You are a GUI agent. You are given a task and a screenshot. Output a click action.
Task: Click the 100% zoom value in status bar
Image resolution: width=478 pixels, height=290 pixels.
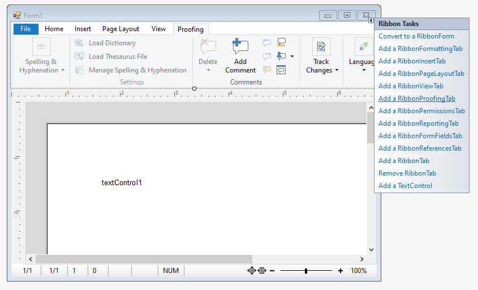click(x=359, y=271)
